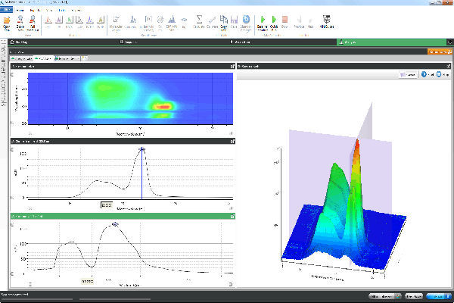
Task: Click the value box under the middle chart
Action: (x=107, y=205)
